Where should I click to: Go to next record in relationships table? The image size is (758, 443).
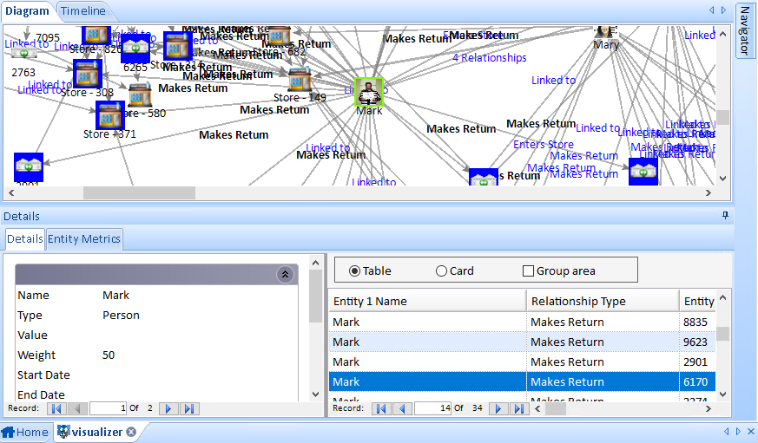tap(498, 408)
